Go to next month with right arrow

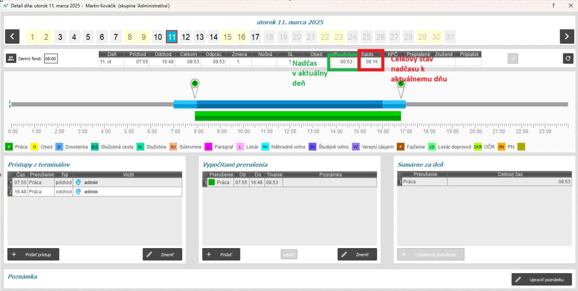click(566, 37)
